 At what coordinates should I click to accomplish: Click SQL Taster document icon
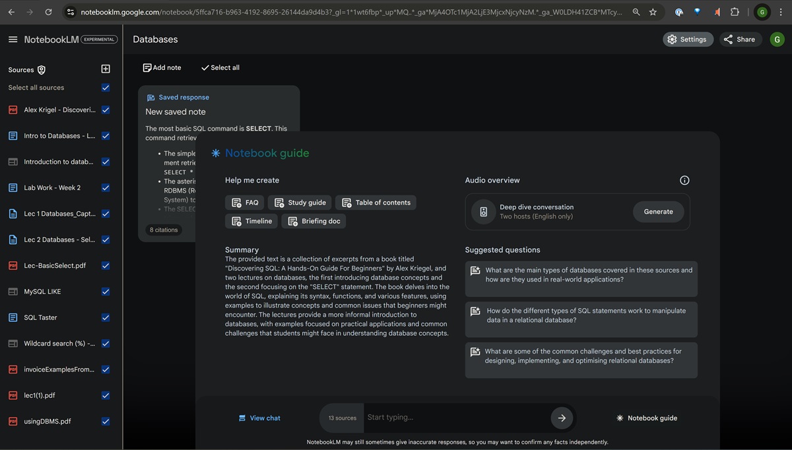click(13, 317)
